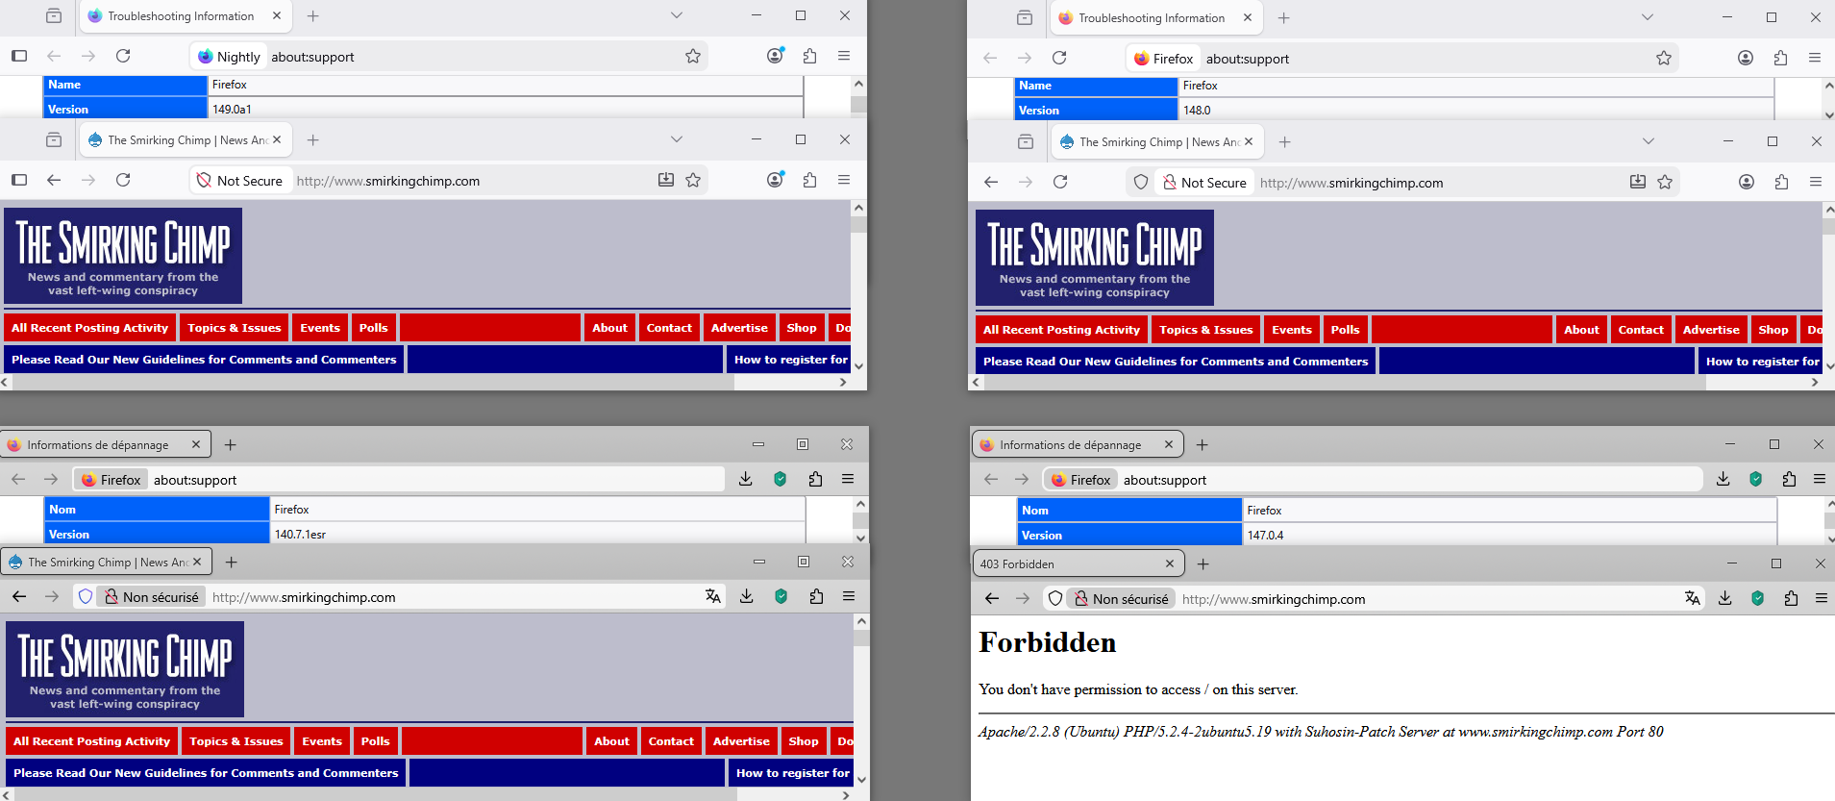Click Not Secure in top-left Smirking Chimp window
This screenshot has height=801, width=1835.
(x=240, y=180)
